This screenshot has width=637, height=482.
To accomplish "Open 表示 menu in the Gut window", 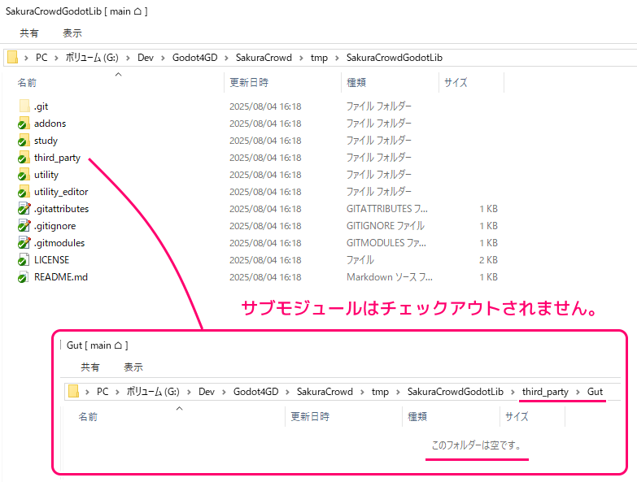I will coord(133,367).
